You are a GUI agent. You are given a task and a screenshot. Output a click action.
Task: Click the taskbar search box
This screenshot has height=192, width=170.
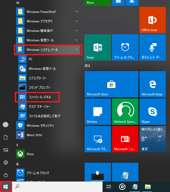(57, 187)
